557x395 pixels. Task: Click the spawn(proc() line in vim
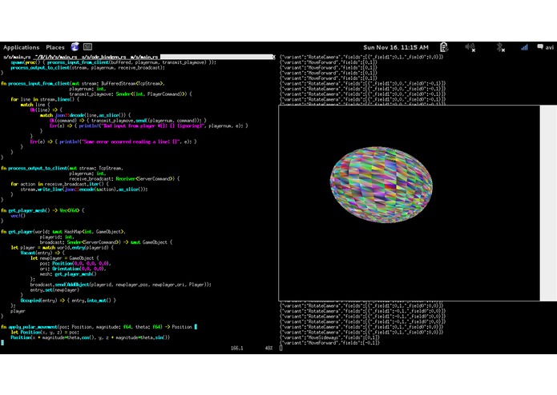coord(113,62)
